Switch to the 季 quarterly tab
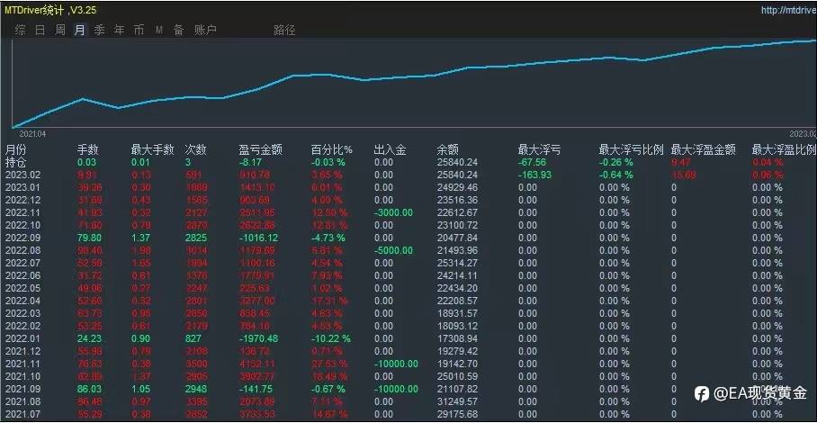The width and height of the screenshot is (817, 423). [x=99, y=31]
